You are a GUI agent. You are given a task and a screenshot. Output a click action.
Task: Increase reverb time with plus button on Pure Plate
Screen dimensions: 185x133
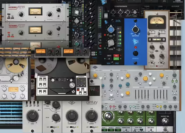click(164, 40)
